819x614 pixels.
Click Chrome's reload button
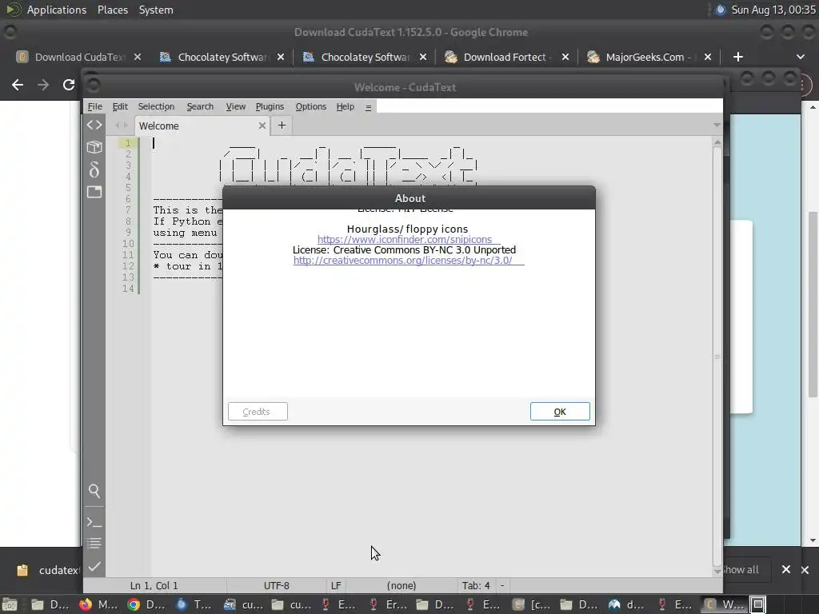tap(69, 85)
